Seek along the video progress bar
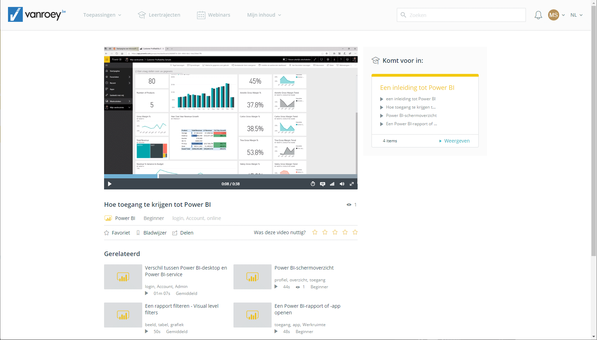This screenshot has height=340, width=597. click(x=231, y=176)
